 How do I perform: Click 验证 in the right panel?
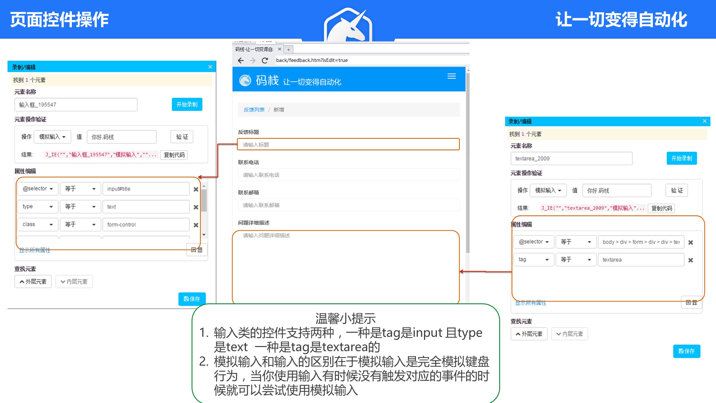coord(677,191)
